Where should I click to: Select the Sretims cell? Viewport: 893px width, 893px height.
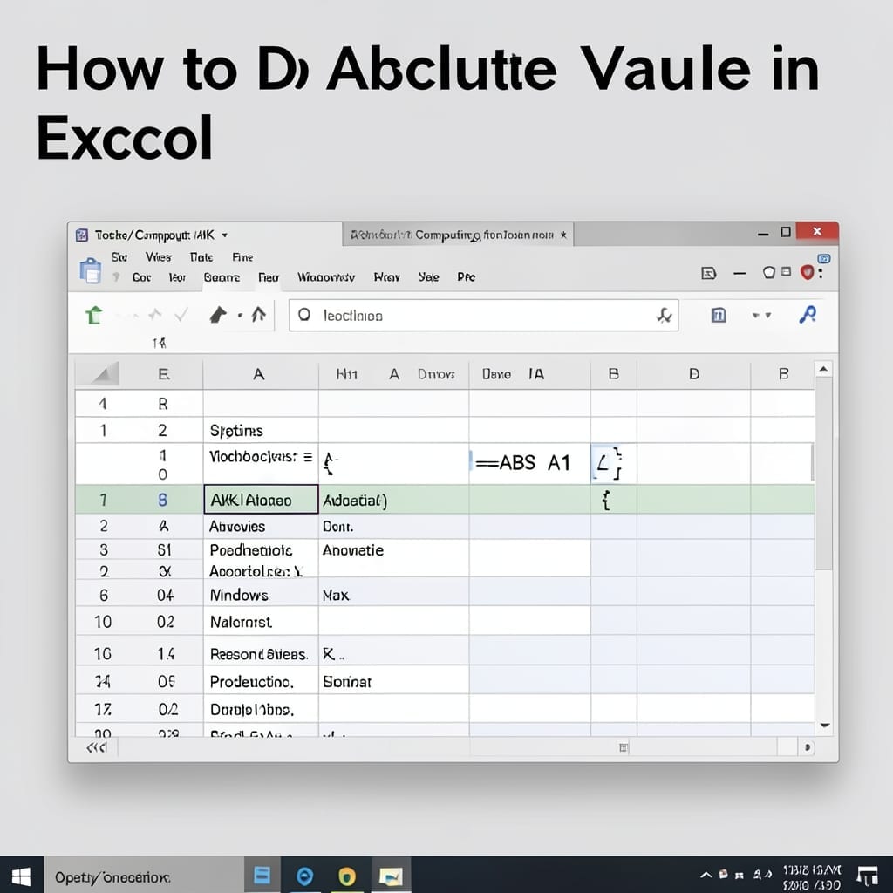pos(260,430)
